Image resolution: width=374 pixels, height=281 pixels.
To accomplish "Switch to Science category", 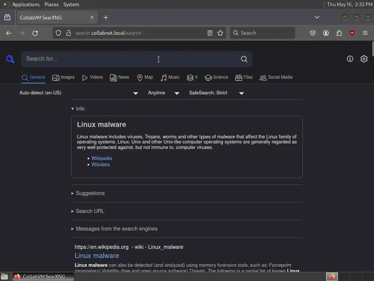I will click(216, 78).
